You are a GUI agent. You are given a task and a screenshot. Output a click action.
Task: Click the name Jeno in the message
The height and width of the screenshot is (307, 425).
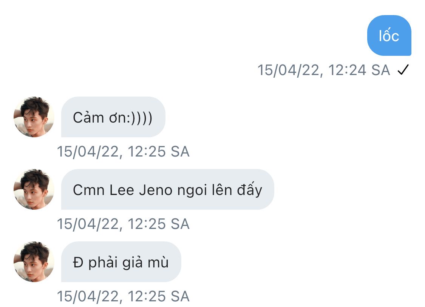coord(151,190)
